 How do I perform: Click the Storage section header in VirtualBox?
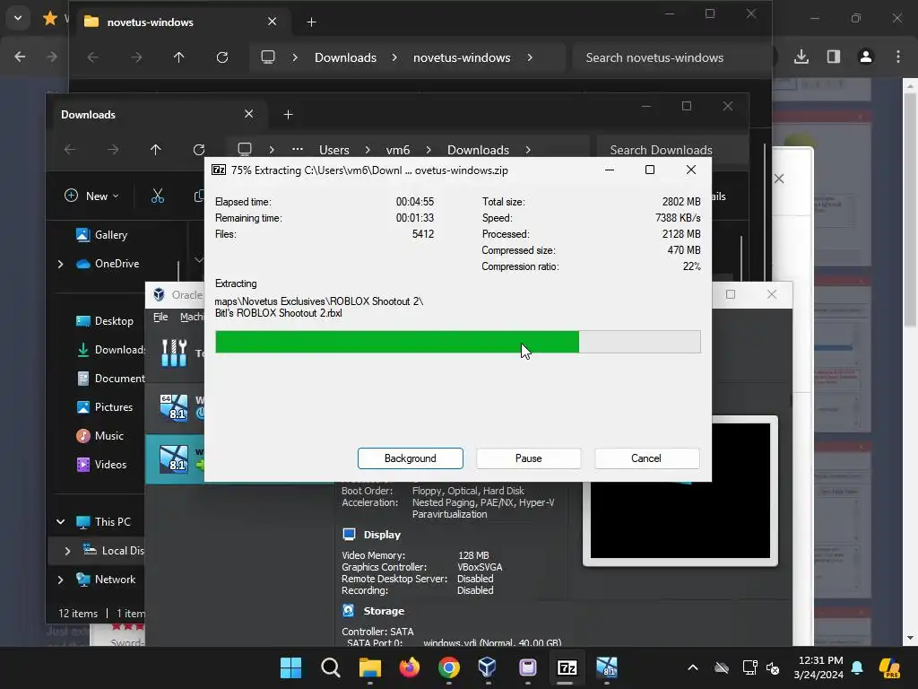pyautogui.click(x=384, y=610)
